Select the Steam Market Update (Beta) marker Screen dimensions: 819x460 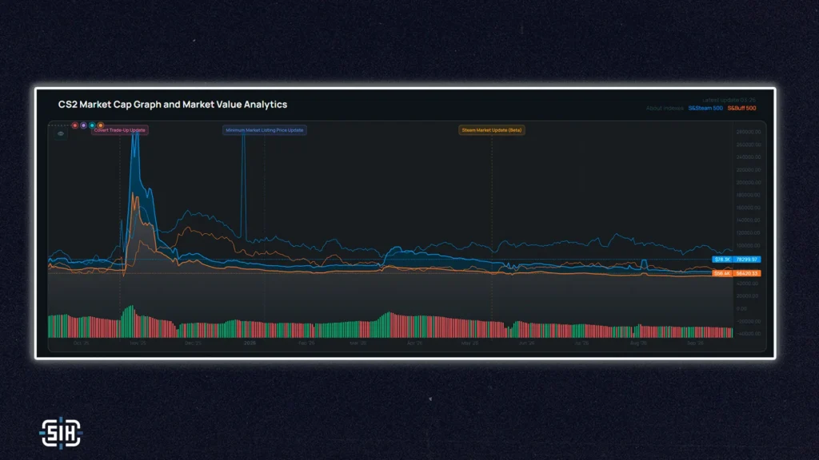(492, 130)
